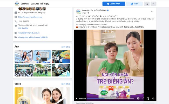Enable picture-in-picture mini player

point(148,98)
